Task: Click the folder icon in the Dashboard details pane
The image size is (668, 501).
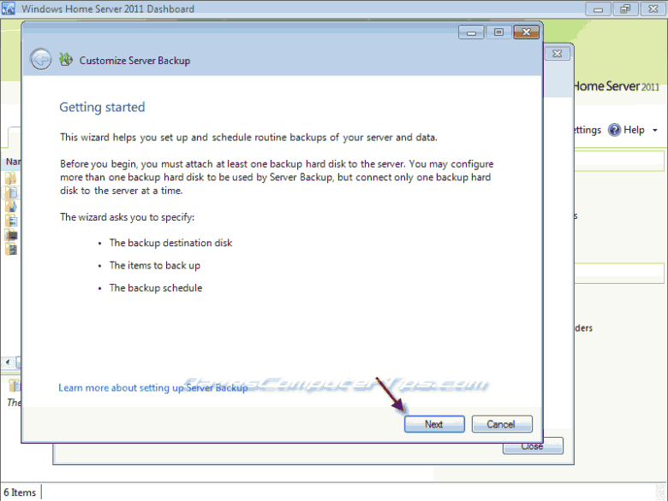Action: pos(15,386)
